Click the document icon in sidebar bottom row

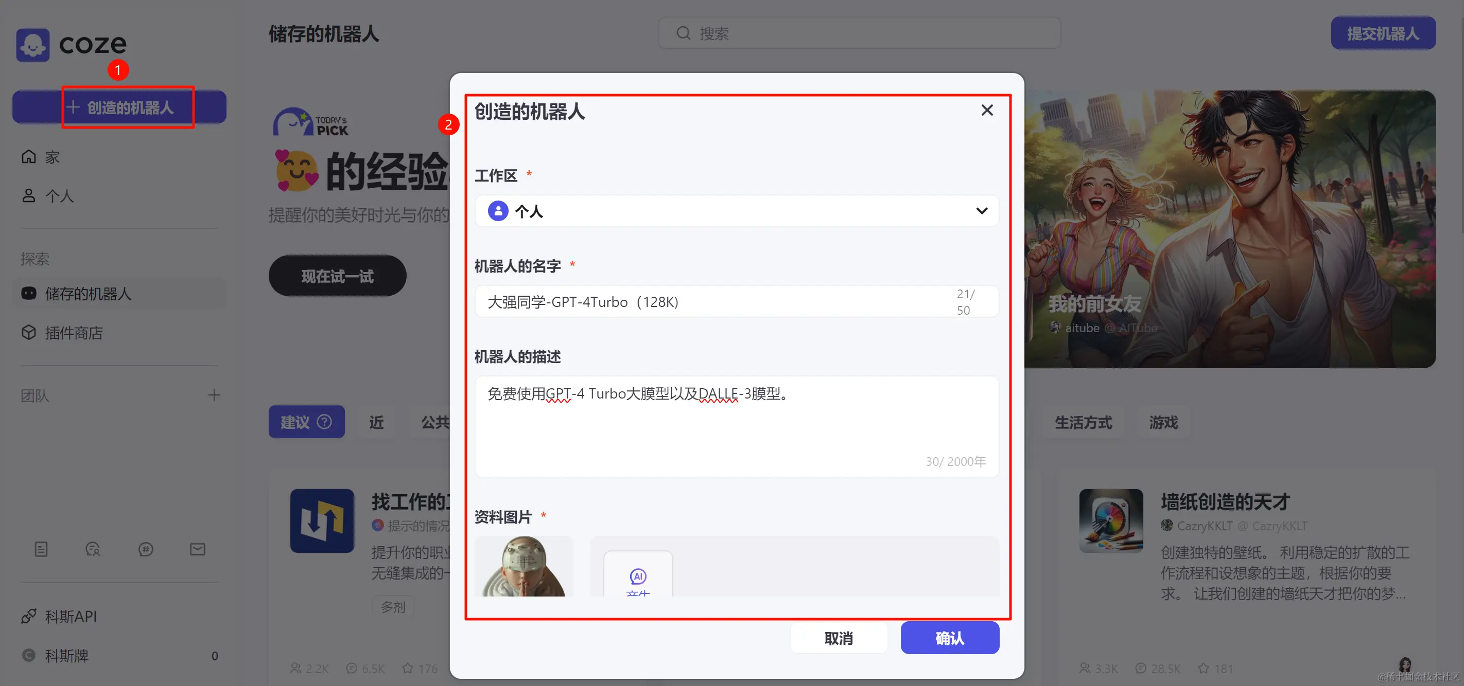click(41, 549)
